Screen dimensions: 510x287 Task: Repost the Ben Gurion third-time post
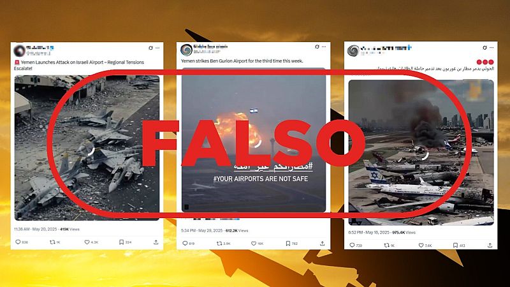click(219, 244)
